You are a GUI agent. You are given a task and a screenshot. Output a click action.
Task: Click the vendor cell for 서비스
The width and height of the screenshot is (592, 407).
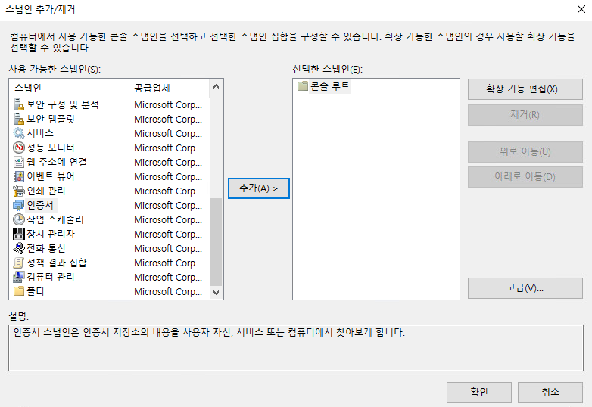[168, 133]
